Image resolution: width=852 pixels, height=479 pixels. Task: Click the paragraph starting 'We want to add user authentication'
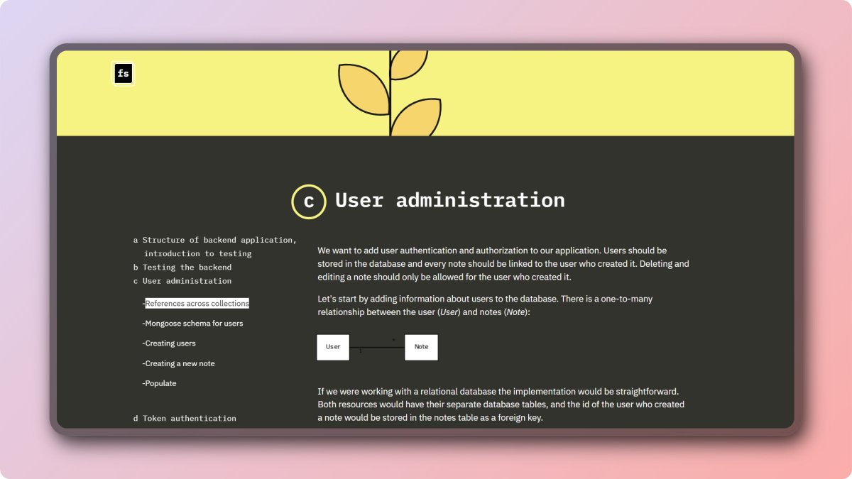click(503, 264)
